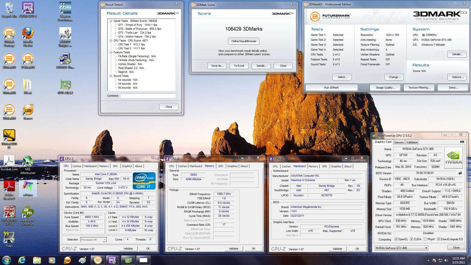Click the Windows Start orb
Screen dimensions: 471x265
[6, 260]
